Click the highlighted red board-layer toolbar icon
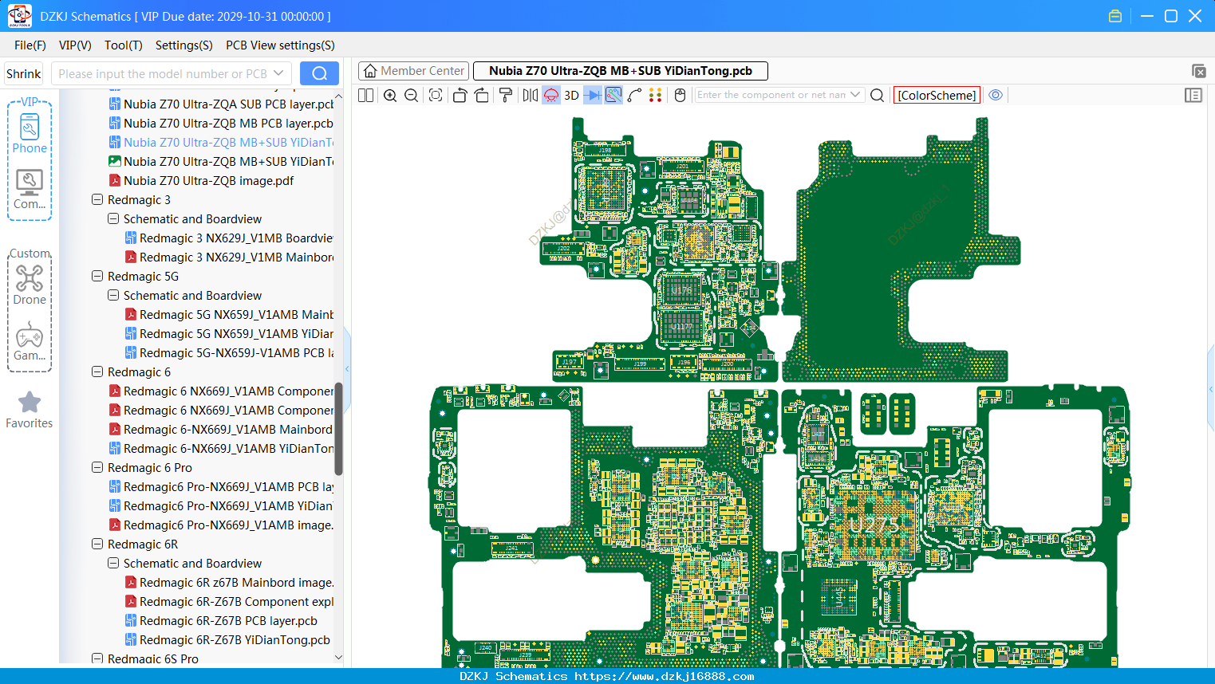The height and width of the screenshot is (684, 1215). (x=551, y=95)
